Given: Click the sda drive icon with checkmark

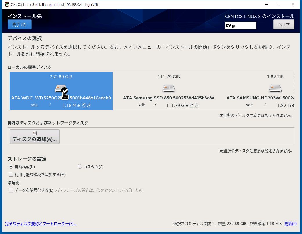Looking at the screenshot, I should pyautogui.click(x=61, y=89).
